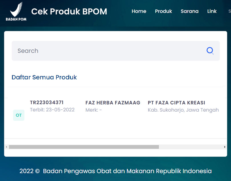Click location Kab. Sukoharjo, Jawa Tengah
This screenshot has width=231, height=181.
(183, 110)
